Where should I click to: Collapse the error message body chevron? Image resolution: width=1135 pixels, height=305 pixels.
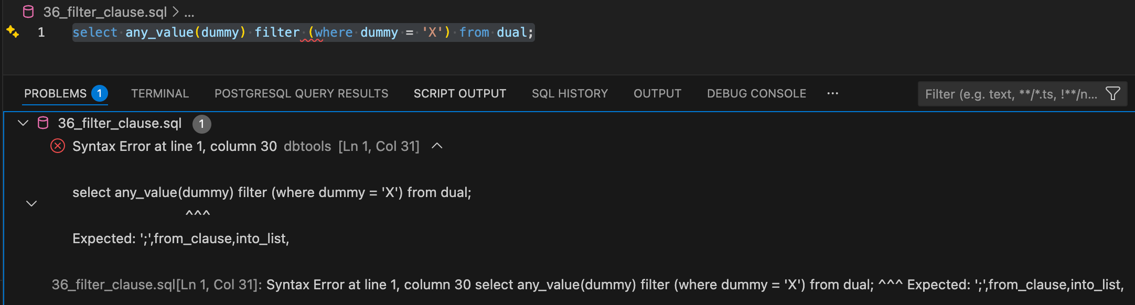[x=31, y=203]
